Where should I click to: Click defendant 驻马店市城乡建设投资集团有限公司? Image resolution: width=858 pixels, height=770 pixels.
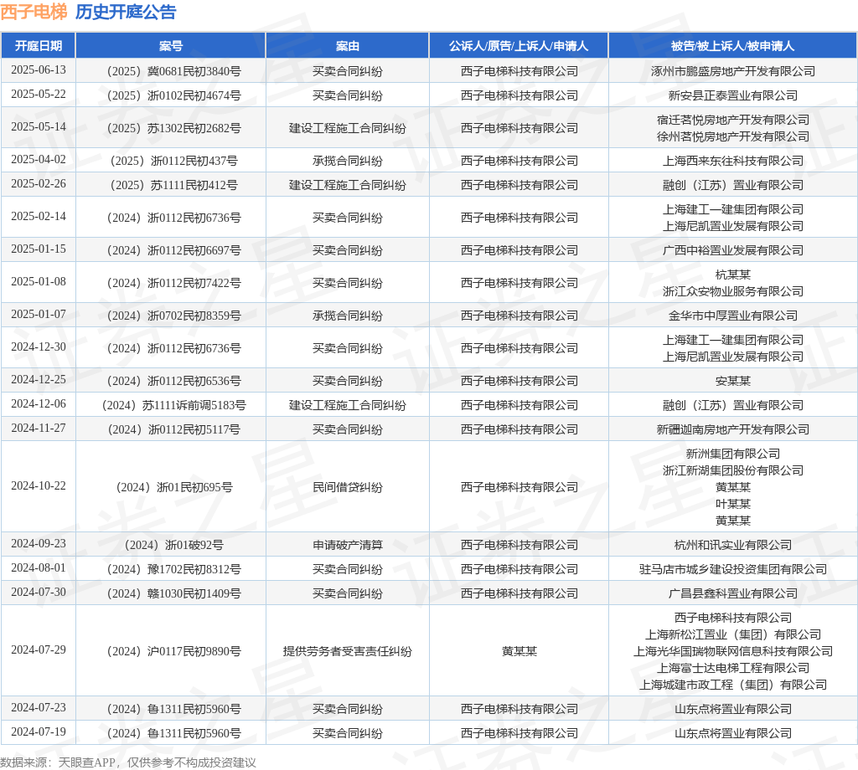coord(732,569)
